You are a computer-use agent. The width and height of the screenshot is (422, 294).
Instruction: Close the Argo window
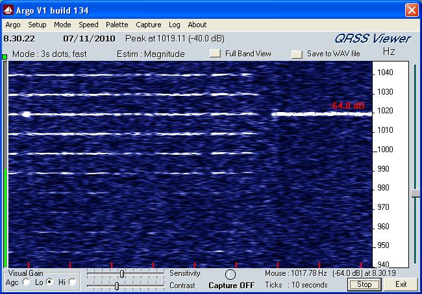[411, 10]
